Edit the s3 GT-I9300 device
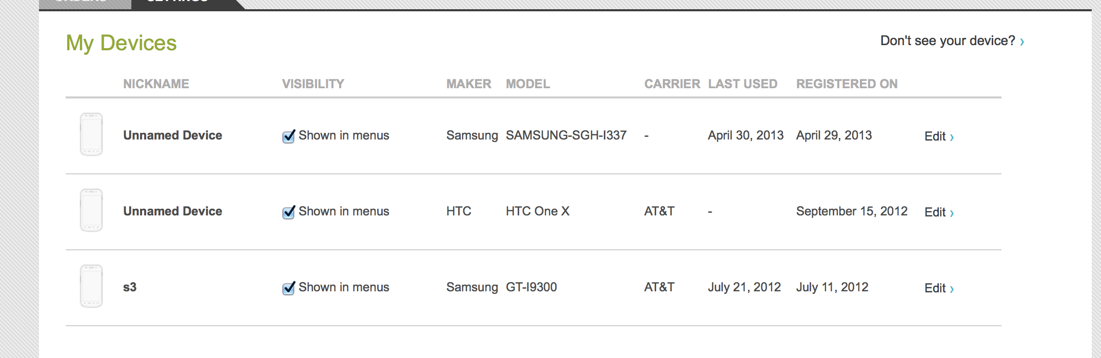The image size is (1101, 358). click(939, 288)
